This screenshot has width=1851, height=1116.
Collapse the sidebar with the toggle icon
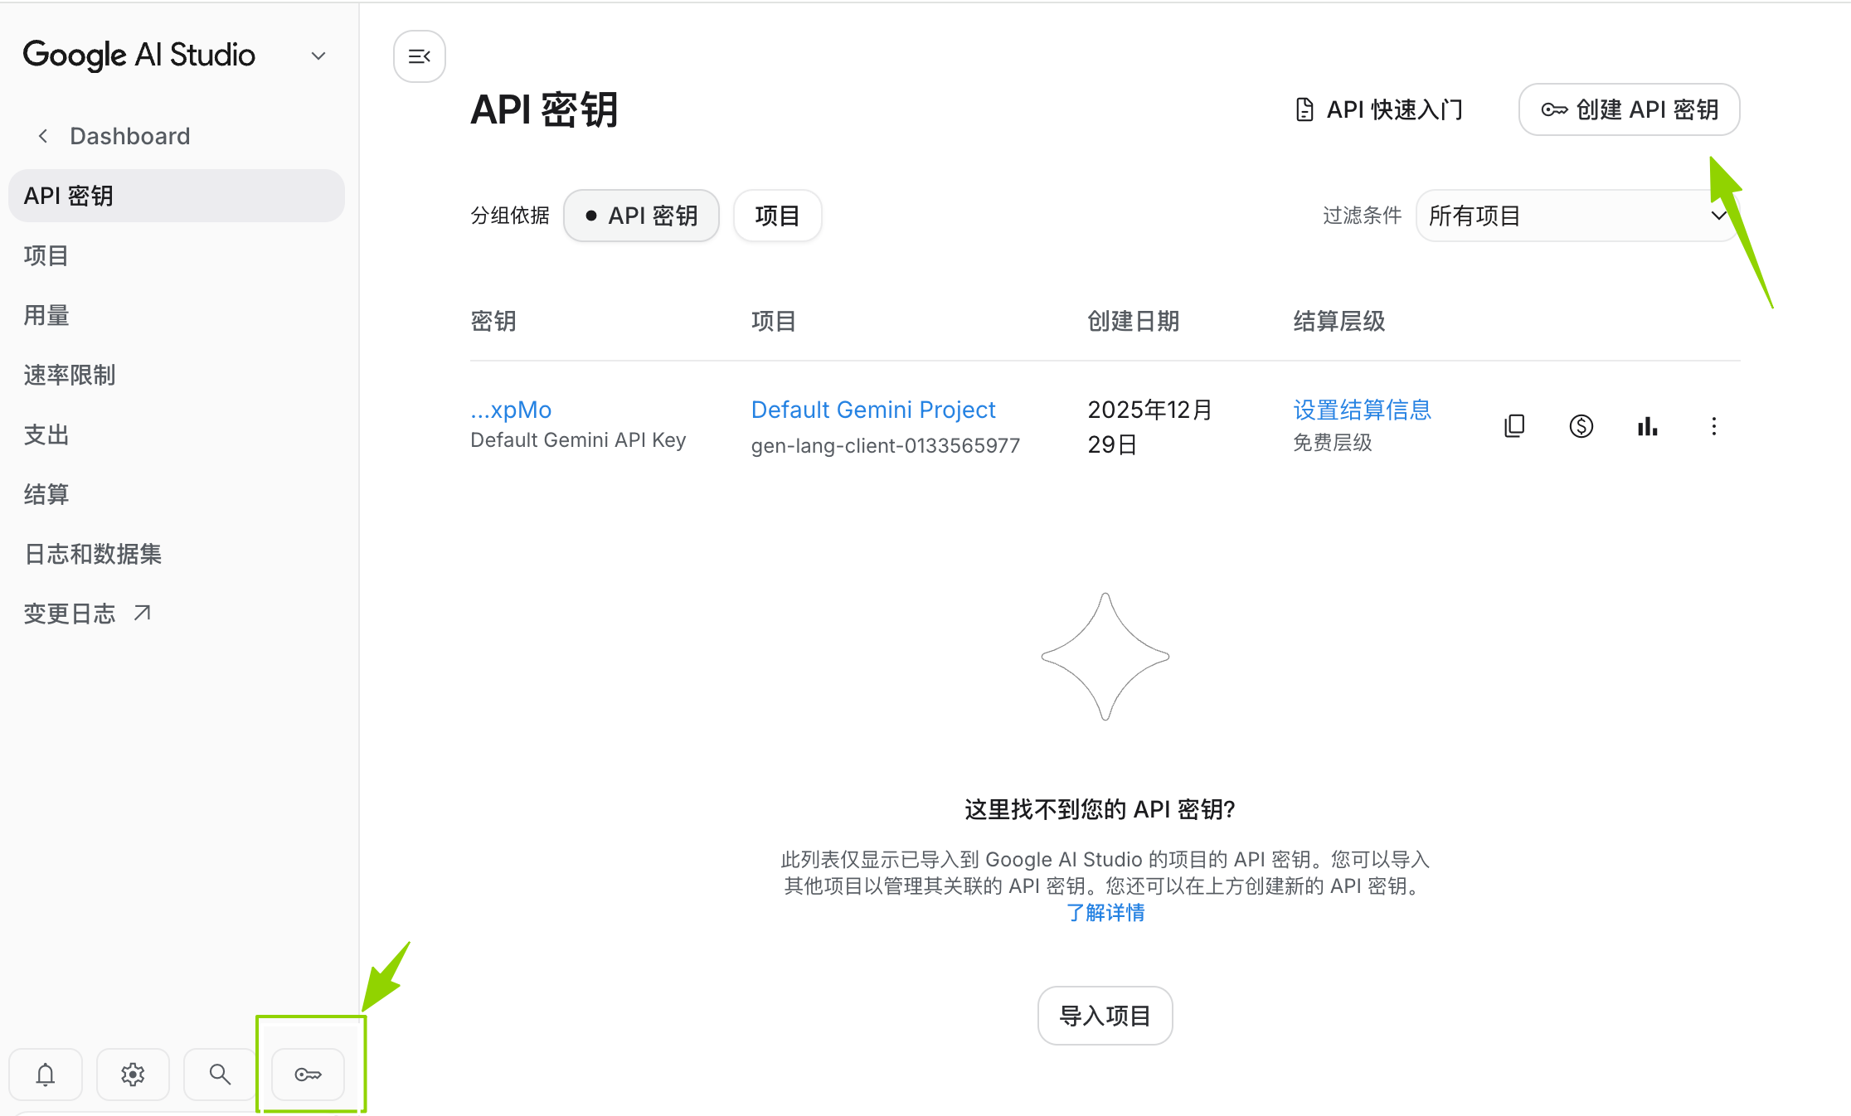point(420,56)
